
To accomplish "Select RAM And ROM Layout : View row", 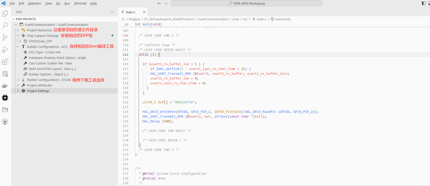I will tap(64, 69).
